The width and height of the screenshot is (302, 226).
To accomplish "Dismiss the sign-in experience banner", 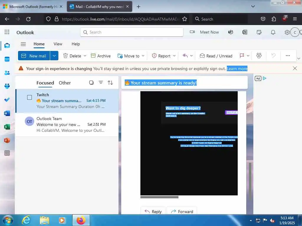I will point(295,68).
